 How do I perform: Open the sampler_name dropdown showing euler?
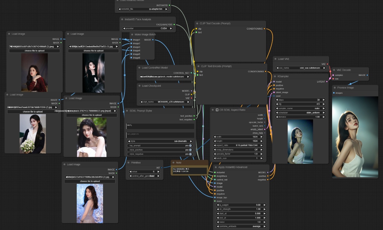pos(301,108)
